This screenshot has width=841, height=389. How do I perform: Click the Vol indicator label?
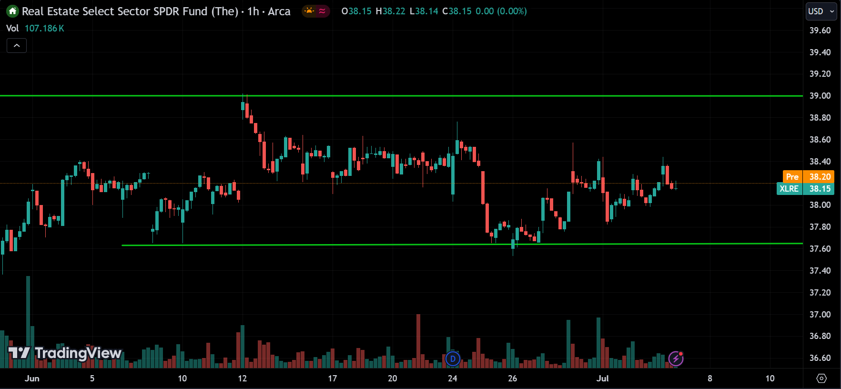pyautogui.click(x=12, y=28)
